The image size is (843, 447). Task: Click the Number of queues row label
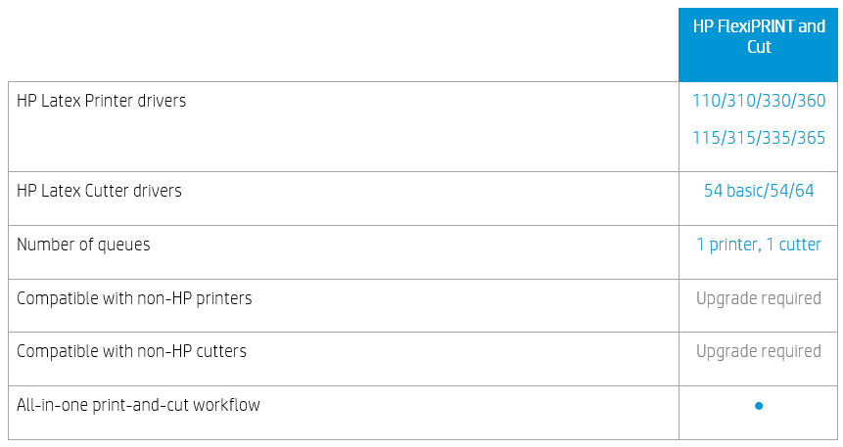[83, 245]
